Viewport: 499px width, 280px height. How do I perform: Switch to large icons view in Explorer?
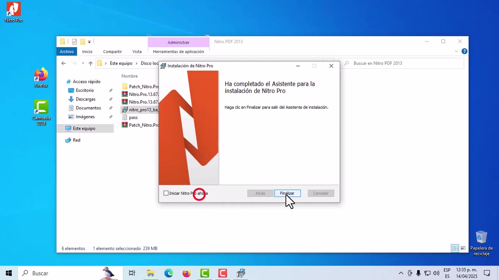click(463, 248)
